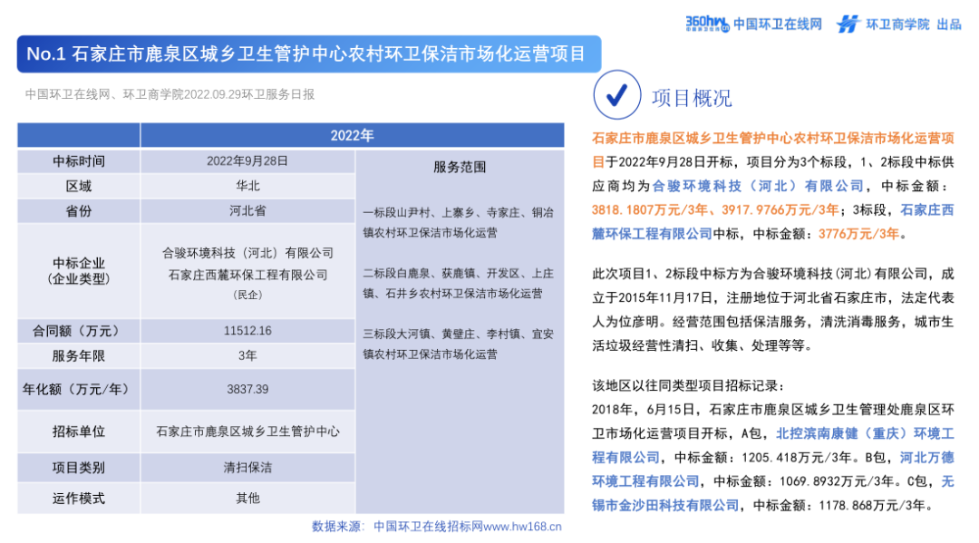Select the 清扫保洁 project type cell

[x=248, y=467]
